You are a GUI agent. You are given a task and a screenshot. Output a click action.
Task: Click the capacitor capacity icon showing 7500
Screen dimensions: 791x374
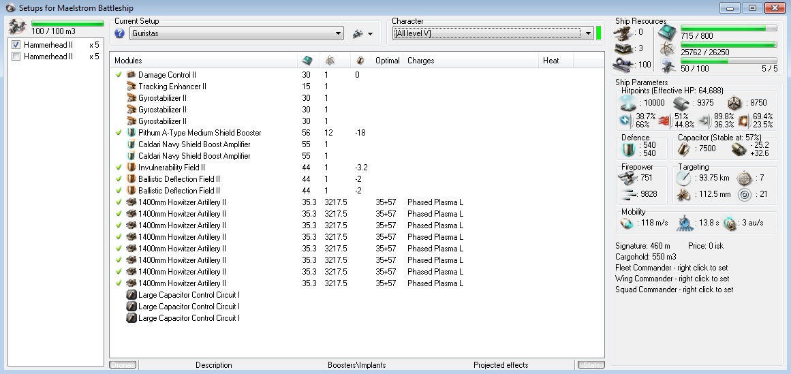(x=683, y=149)
